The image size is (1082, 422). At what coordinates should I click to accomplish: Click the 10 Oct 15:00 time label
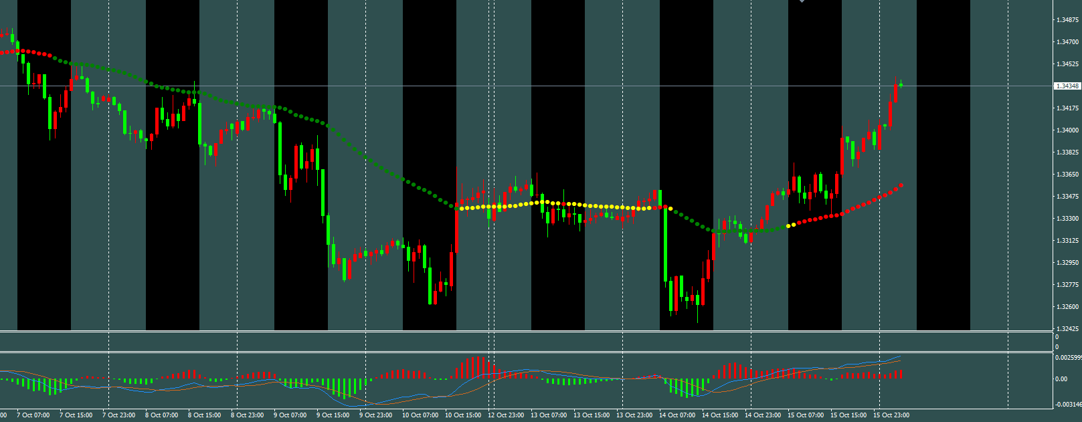pyautogui.click(x=463, y=415)
